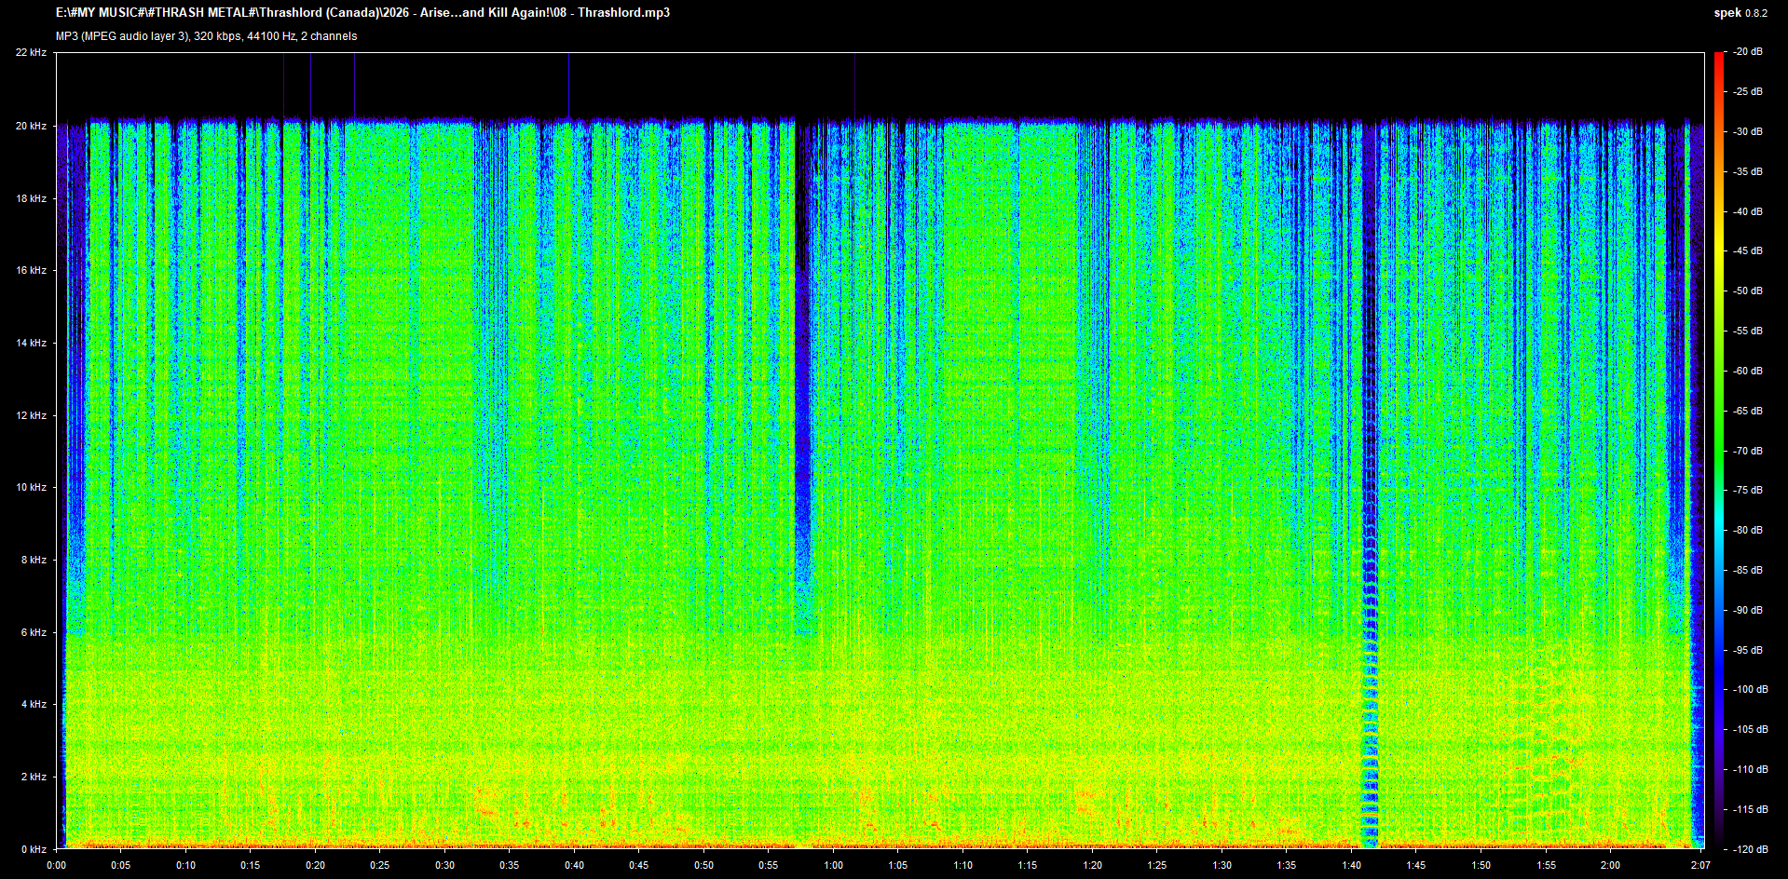Click the MP3 codec info line
The image size is (1788, 879).
click(206, 36)
